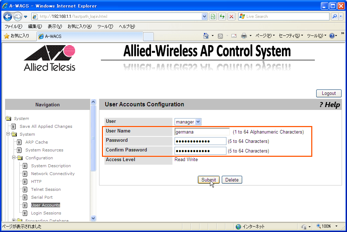Click the Password input field
Screen dimensions: 347x232
(200, 141)
